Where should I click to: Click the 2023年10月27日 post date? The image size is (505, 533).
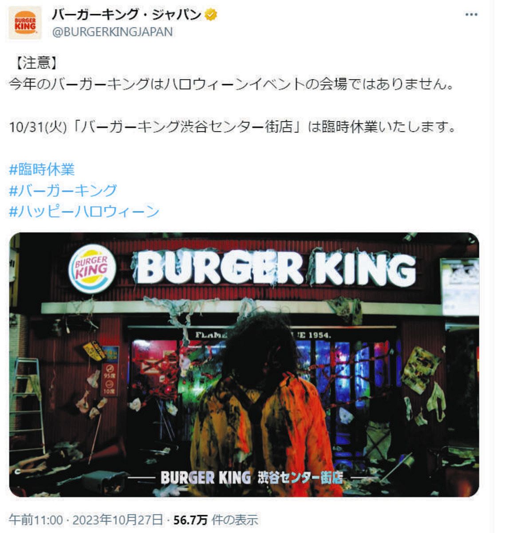tap(118, 519)
